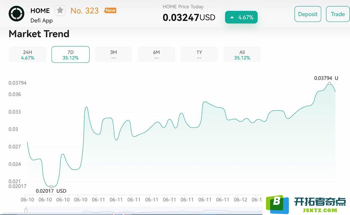Open the Deposit button

pyautogui.click(x=308, y=14)
